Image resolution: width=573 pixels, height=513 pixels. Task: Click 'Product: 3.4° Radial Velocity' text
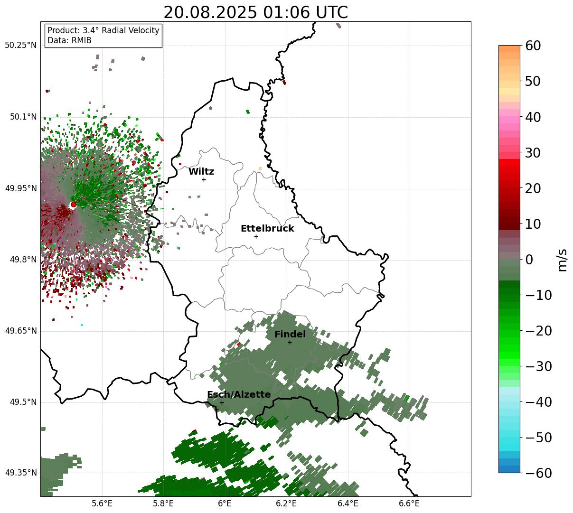(x=103, y=30)
